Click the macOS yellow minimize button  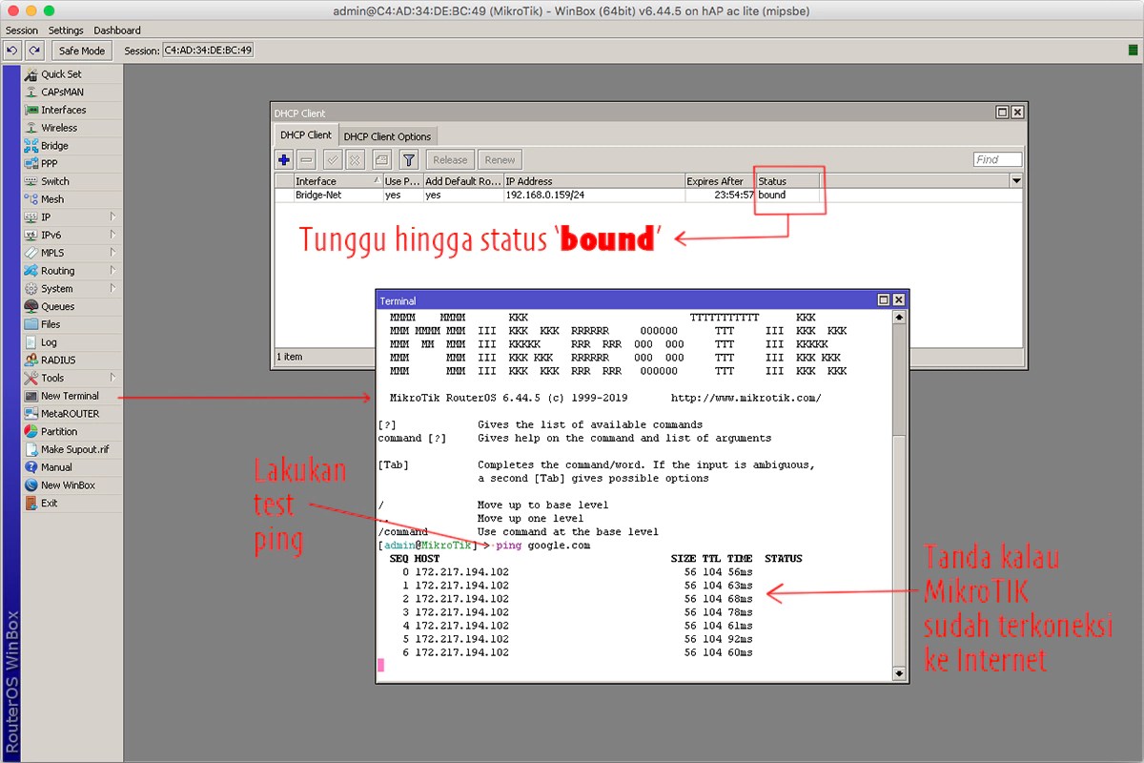pyautogui.click(x=32, y=10)
